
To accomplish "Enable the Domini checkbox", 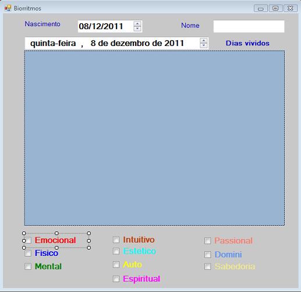I will pyautogui.click(x=207, y=255).
